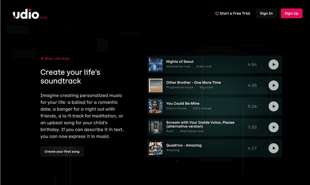Click the 4:17 duration text
Screen dimensions: 310x185
[252, 148]
